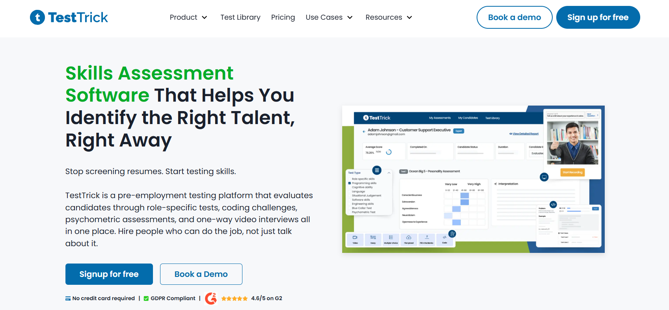Click the 'No credit card required' text

coord(104,298)
